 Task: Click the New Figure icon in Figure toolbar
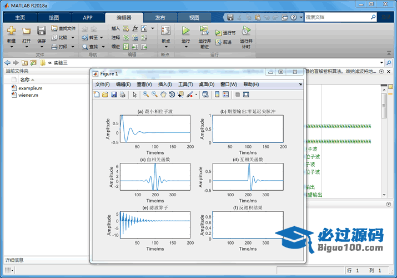coord(97,95)
